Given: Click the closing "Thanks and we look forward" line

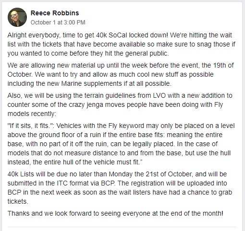Looking at the screenshot, I should tap(115, 213).
